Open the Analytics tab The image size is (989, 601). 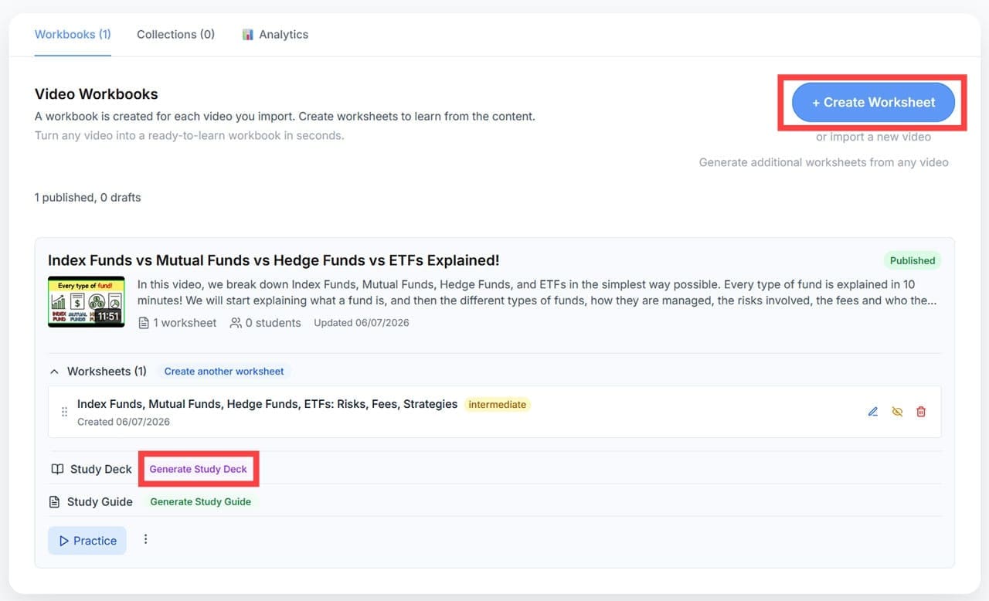coord(275,34)
